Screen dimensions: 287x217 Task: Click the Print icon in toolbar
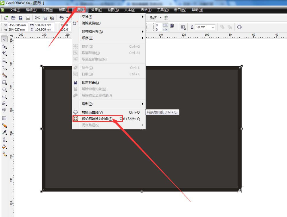[28, 18]
